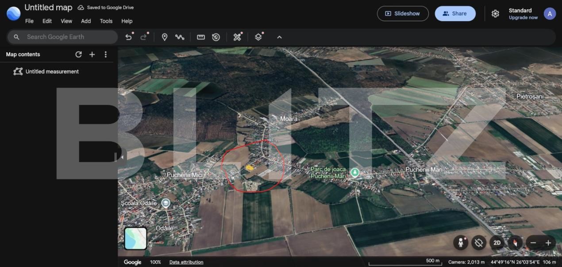Image resolution: width=562 pixels, height=267 pixels.
Task: Select the Draw path tool
Action: click(x=180, y=37)
